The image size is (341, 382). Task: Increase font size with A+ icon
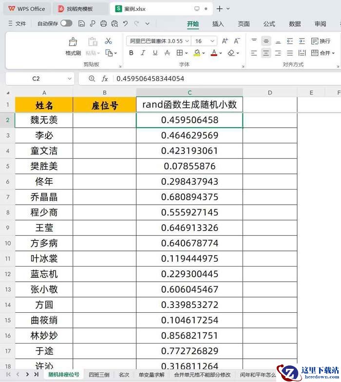225,41
